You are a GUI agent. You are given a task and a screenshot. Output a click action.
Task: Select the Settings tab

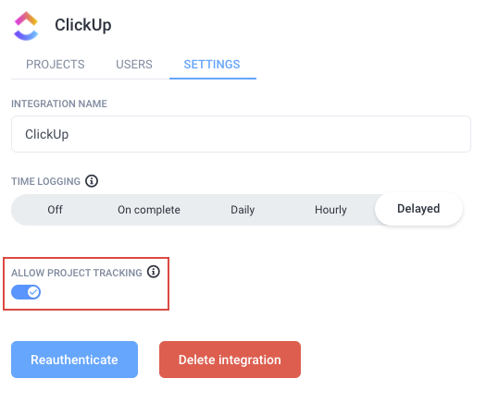[212, 65]
